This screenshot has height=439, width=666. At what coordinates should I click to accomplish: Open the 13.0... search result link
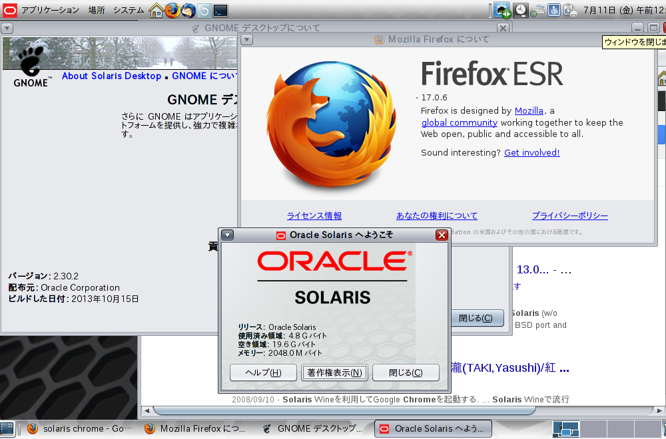point(544,269)
